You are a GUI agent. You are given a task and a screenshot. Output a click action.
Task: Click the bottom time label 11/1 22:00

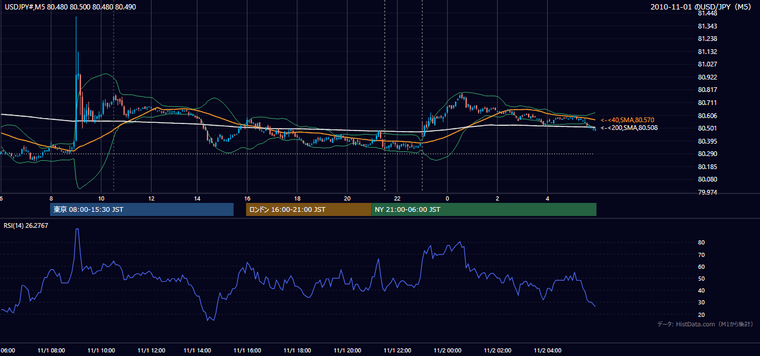coord(398,351)
